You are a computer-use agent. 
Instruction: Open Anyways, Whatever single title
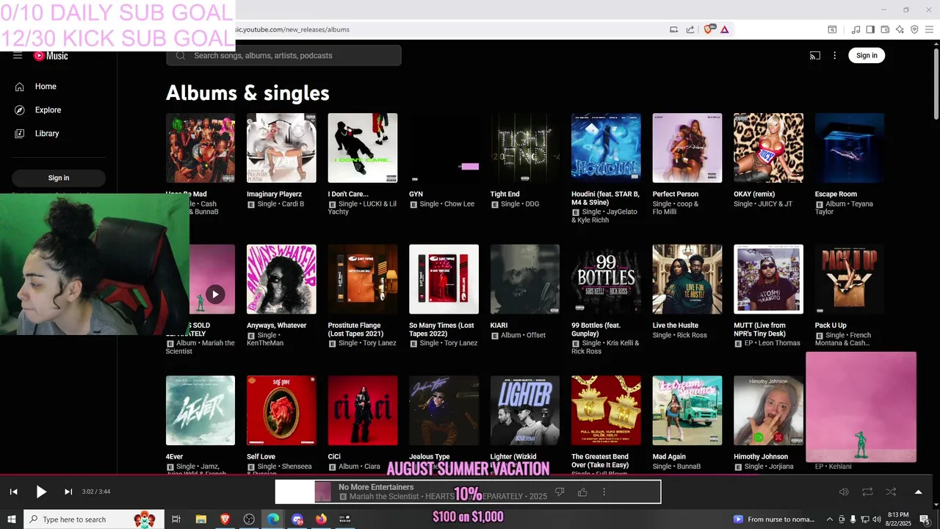click(277, 325)
